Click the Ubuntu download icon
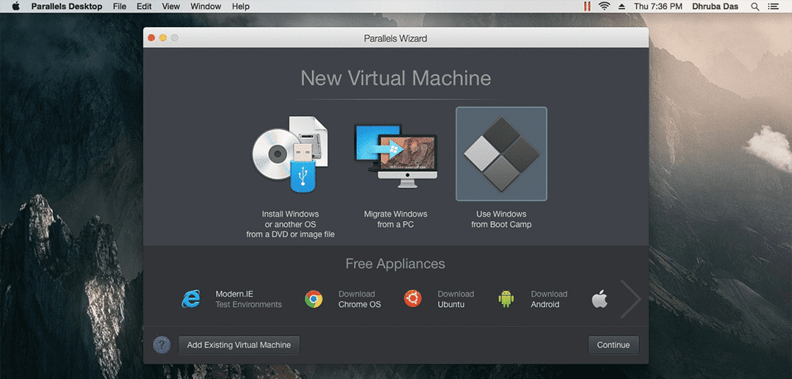Viewport: 792px width, 379px height. coord(413,299)
